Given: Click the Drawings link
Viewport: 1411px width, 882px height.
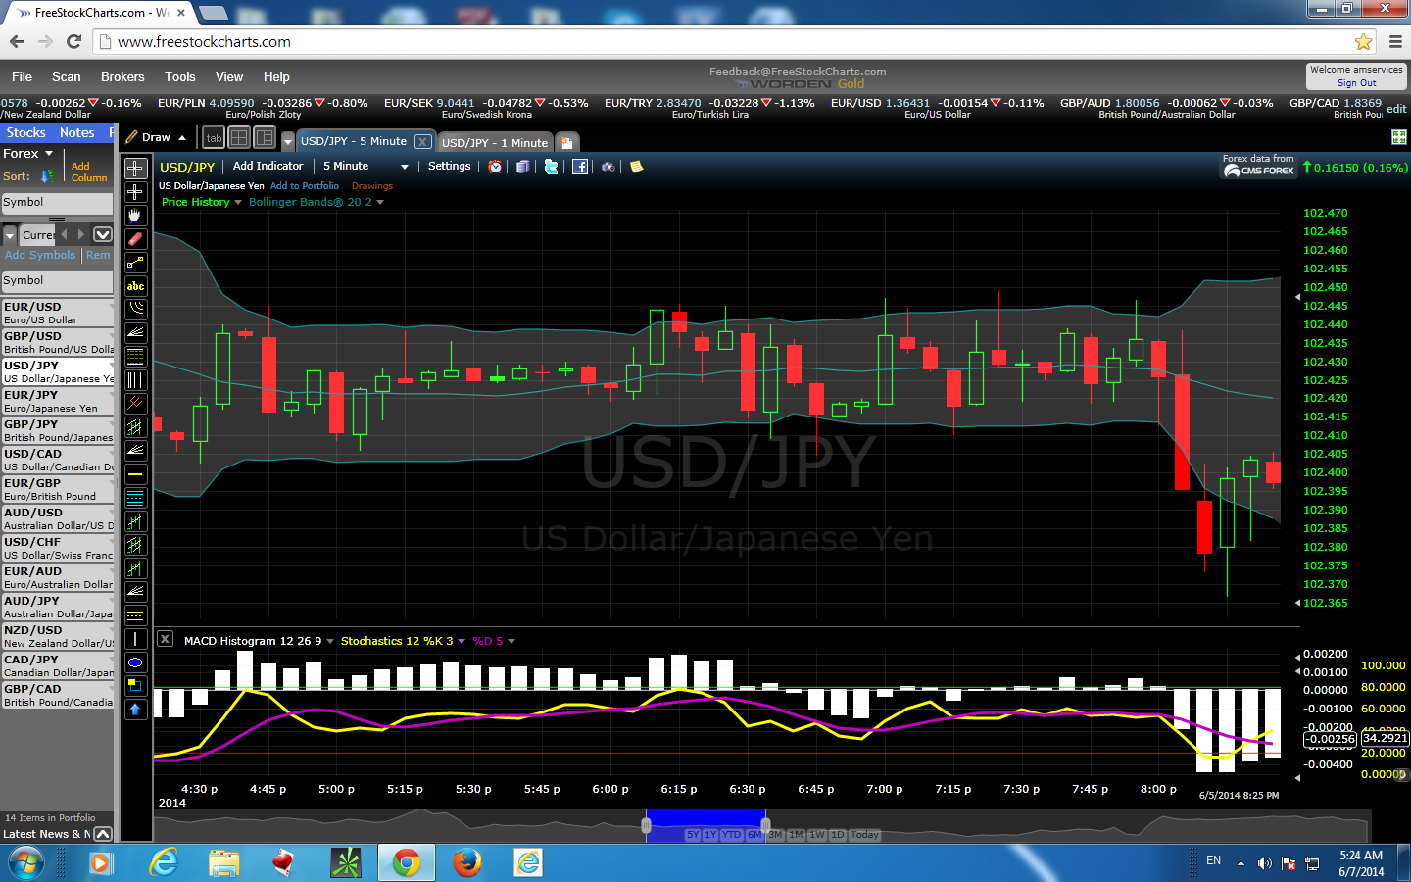Looking at the screenshot, I should 372,185.
